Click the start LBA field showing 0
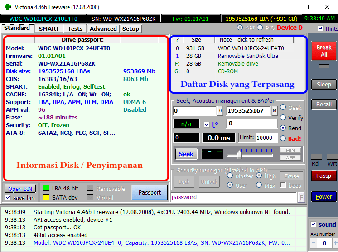338x252 pixels. click(195, 110)
